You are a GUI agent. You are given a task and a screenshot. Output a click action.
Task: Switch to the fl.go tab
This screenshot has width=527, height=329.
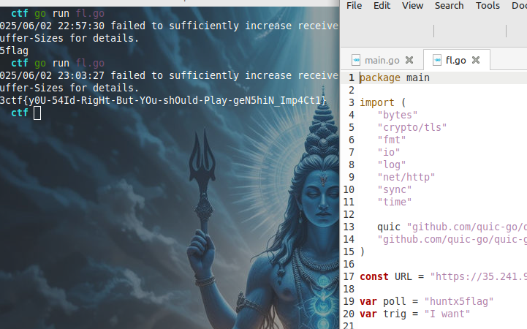pos(456,60)
